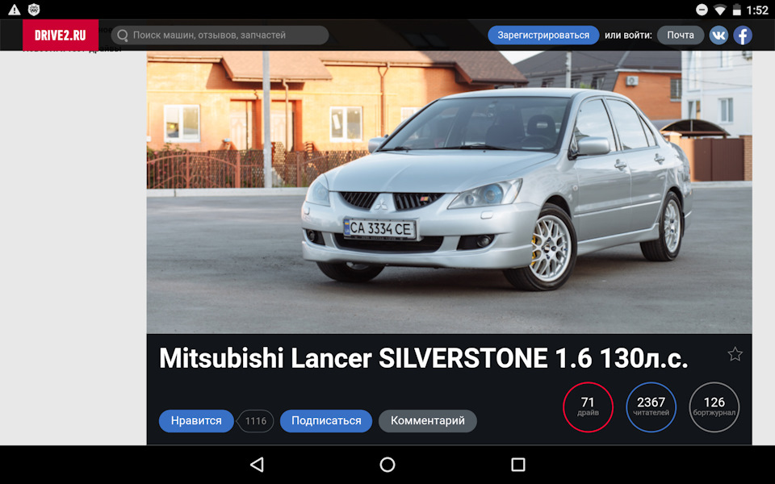
Task: Tap the do-not-disturb status icon
Action: click(x=702, y=10)
